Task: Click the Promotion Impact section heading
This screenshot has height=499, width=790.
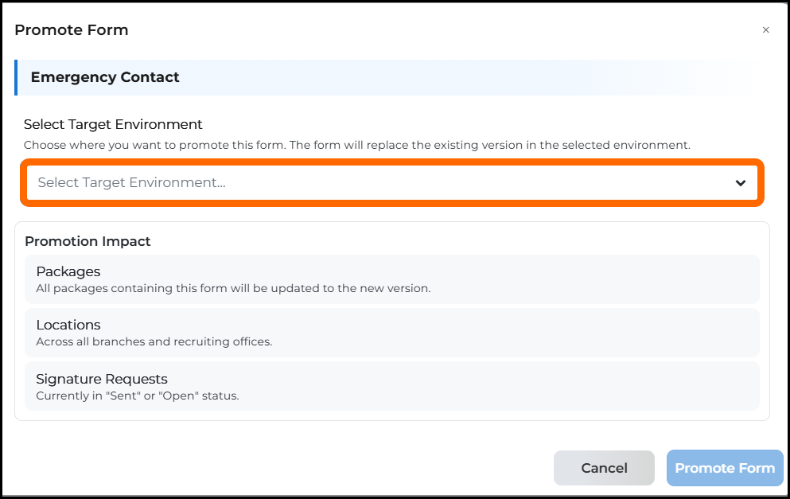Action: click(88, 241)
